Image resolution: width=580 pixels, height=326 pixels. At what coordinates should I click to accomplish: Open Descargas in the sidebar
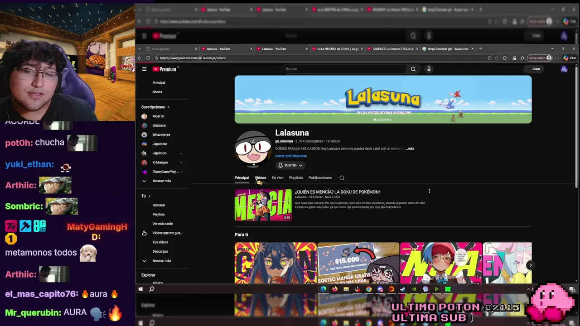pyautogui.click(x=160, y=251)
